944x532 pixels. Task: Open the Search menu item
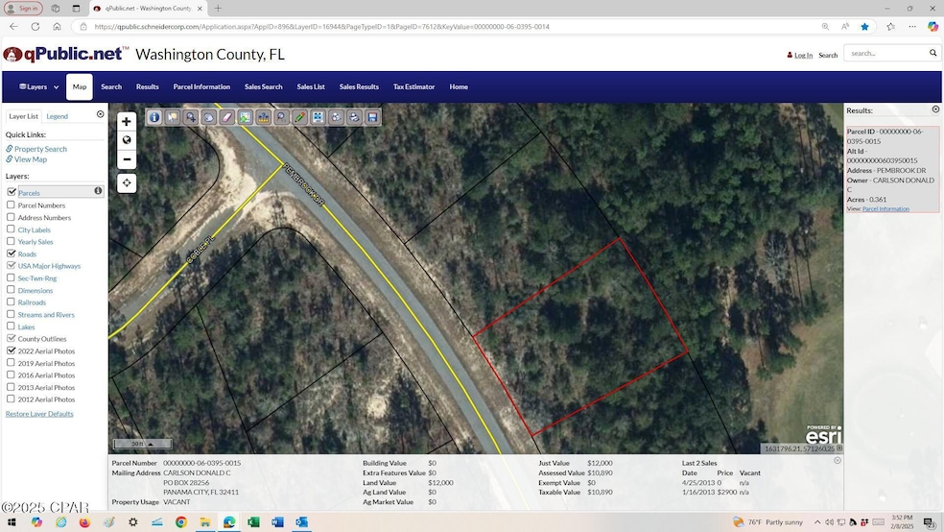(111, 86)
